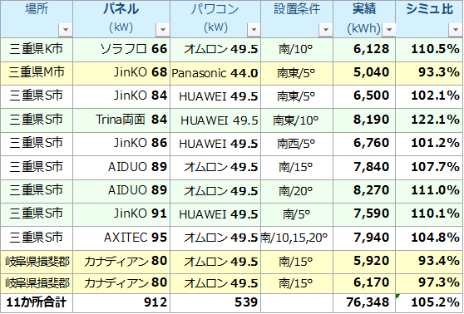Click the 104.8% simulation ratio cell
This screenshot has height=314, width=464.
click(x=429, y=238)
